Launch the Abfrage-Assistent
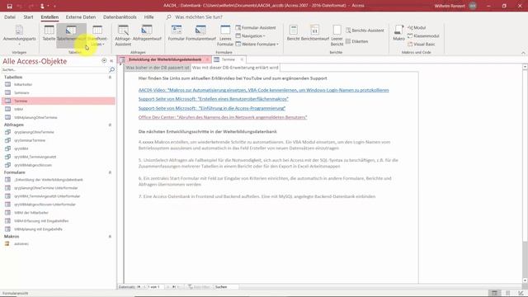 point(123,35)
